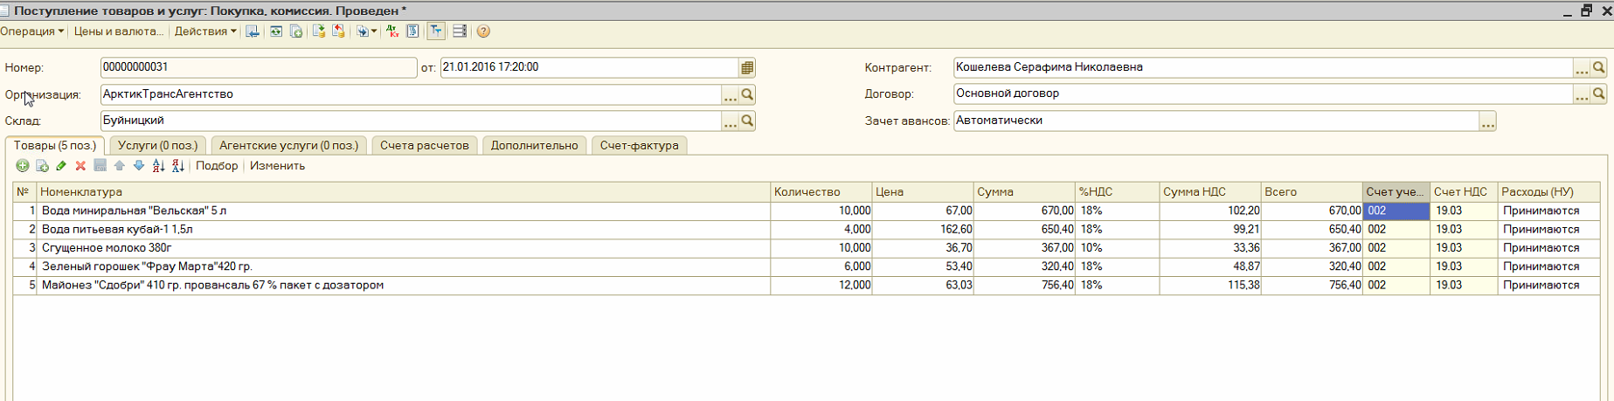
Task: Click the Количество column header
Action: coord(821,192)
